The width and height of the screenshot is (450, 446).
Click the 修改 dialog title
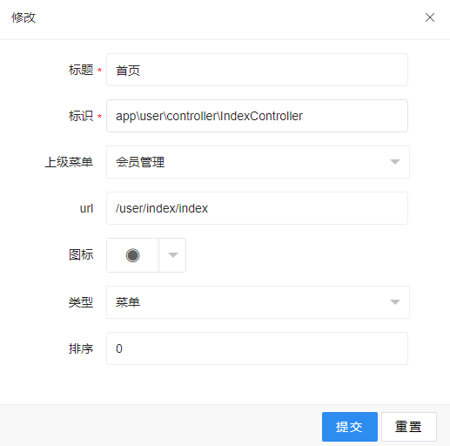coord(24,17)
